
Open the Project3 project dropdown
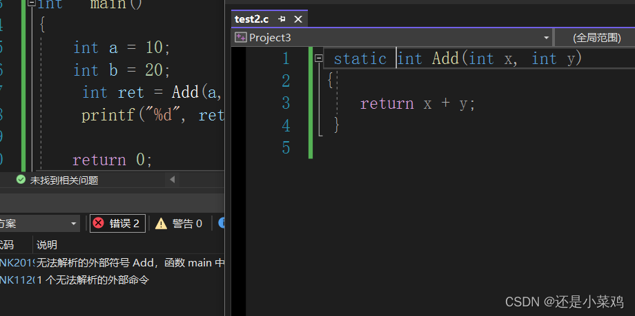[547, 38]
